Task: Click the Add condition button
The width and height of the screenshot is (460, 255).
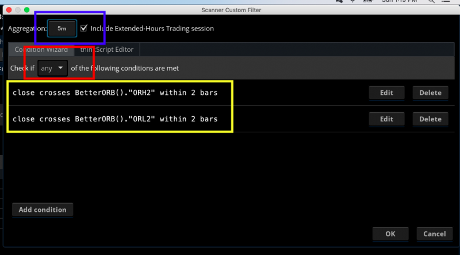Action: tap(43, 210)
